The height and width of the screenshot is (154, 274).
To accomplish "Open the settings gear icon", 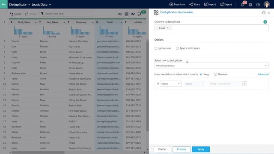I will [x=250, y=5].
